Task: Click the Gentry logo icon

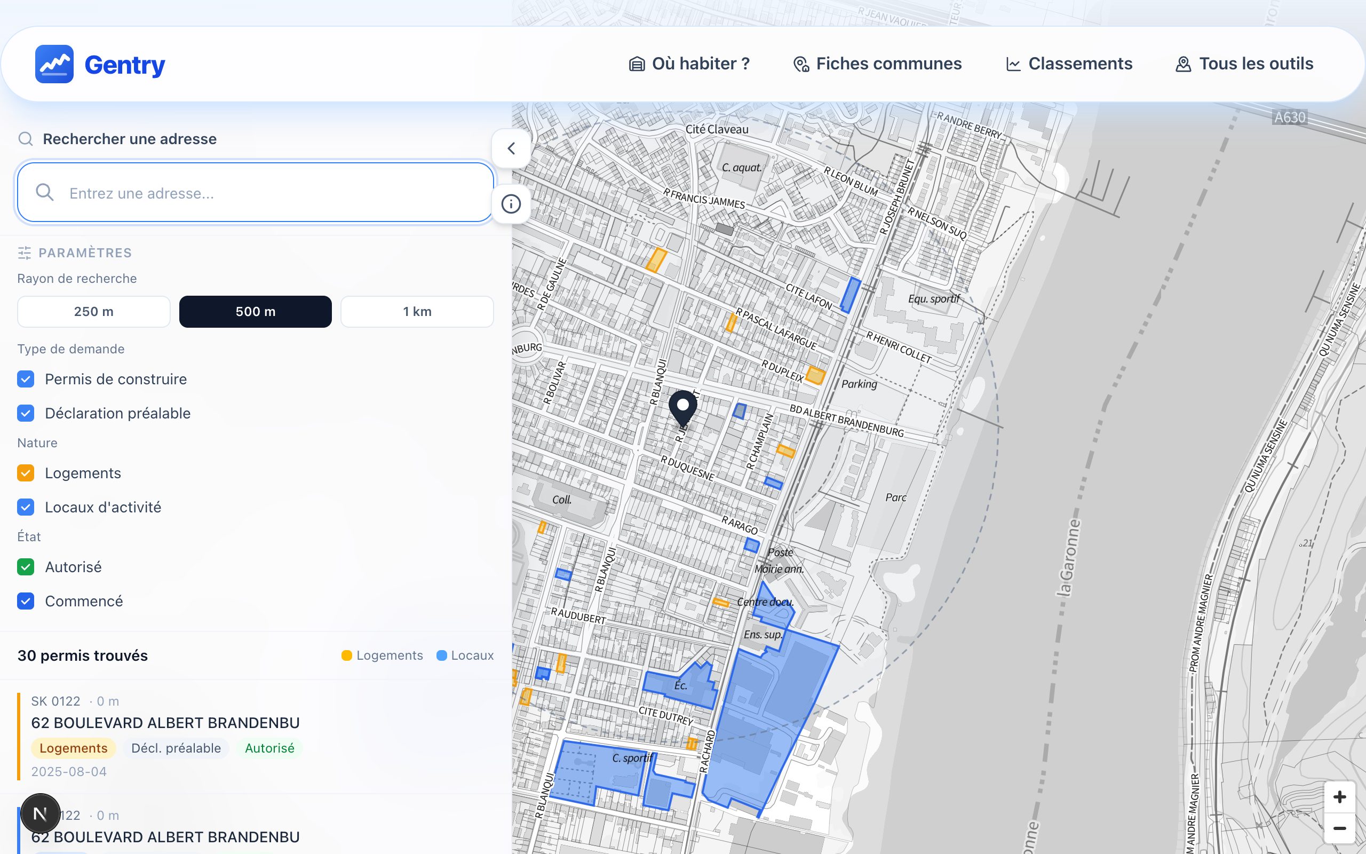Action: (54, 64)
